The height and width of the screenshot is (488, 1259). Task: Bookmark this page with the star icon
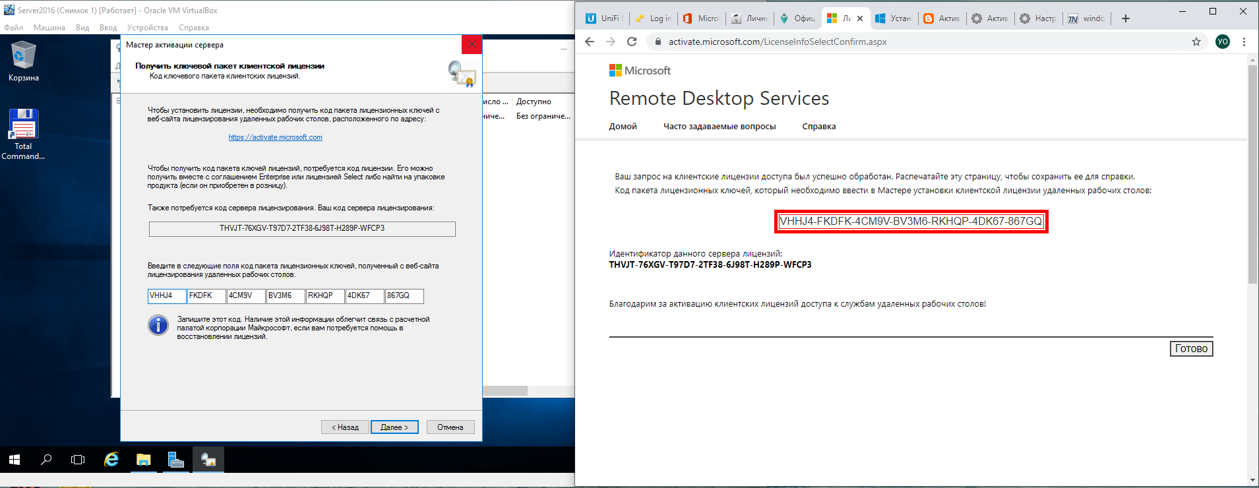click(x=1196, y=42)
